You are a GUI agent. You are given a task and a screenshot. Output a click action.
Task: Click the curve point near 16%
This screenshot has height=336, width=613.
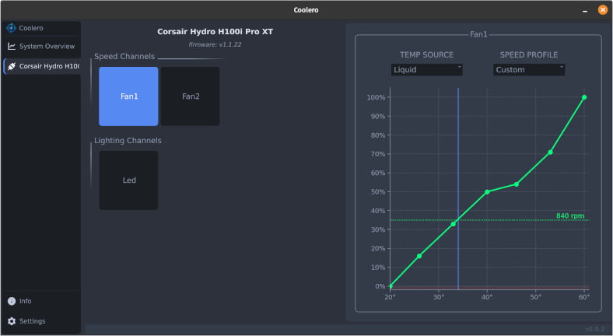pos(419,257)
